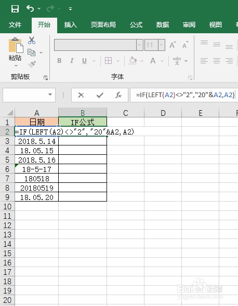Viewport: 238px width, 306px height.
Task: Select row 5 header
Action: [7, 160]
